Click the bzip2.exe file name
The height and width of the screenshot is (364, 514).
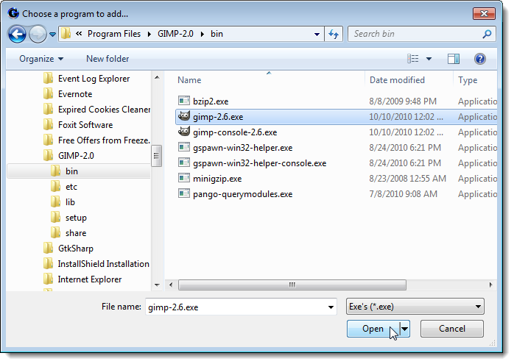(211, 101)
